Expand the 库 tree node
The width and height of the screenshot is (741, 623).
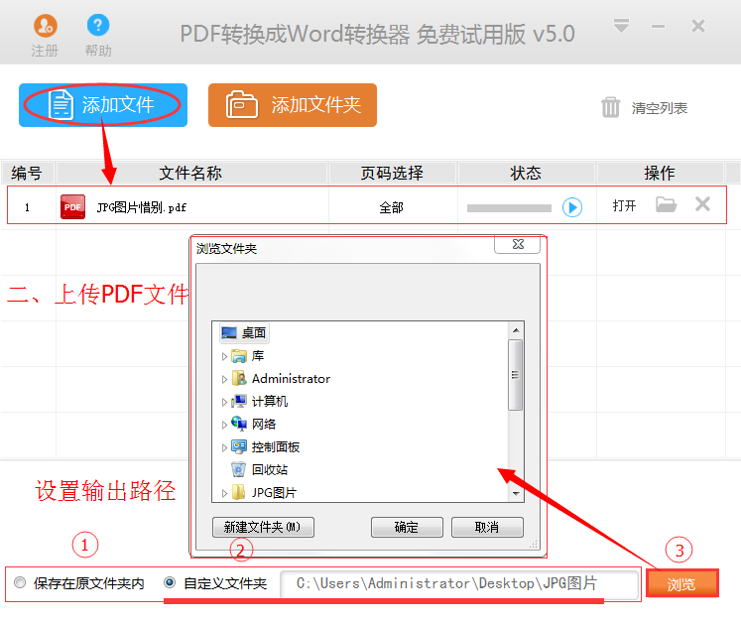click(224, 356)
